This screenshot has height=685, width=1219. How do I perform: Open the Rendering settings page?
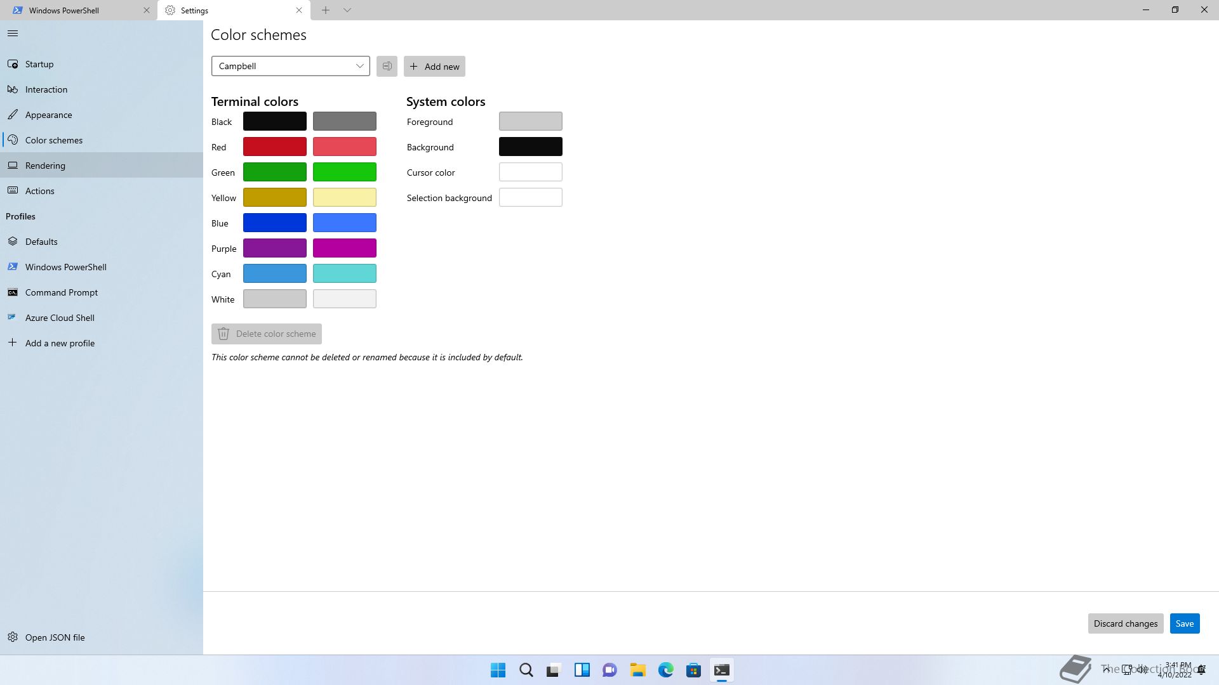(102, 166)
